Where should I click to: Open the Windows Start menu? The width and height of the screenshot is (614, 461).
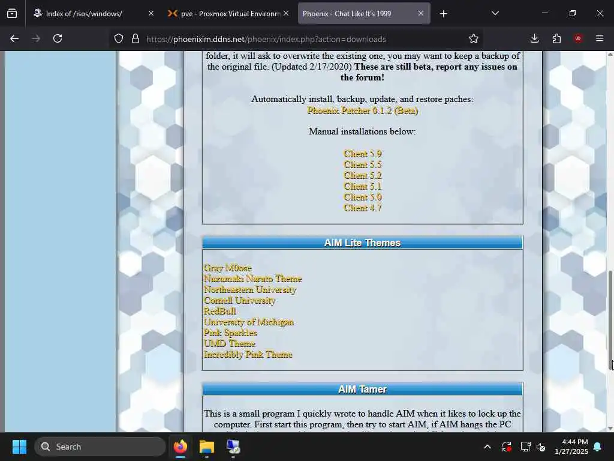pos(19,447)
